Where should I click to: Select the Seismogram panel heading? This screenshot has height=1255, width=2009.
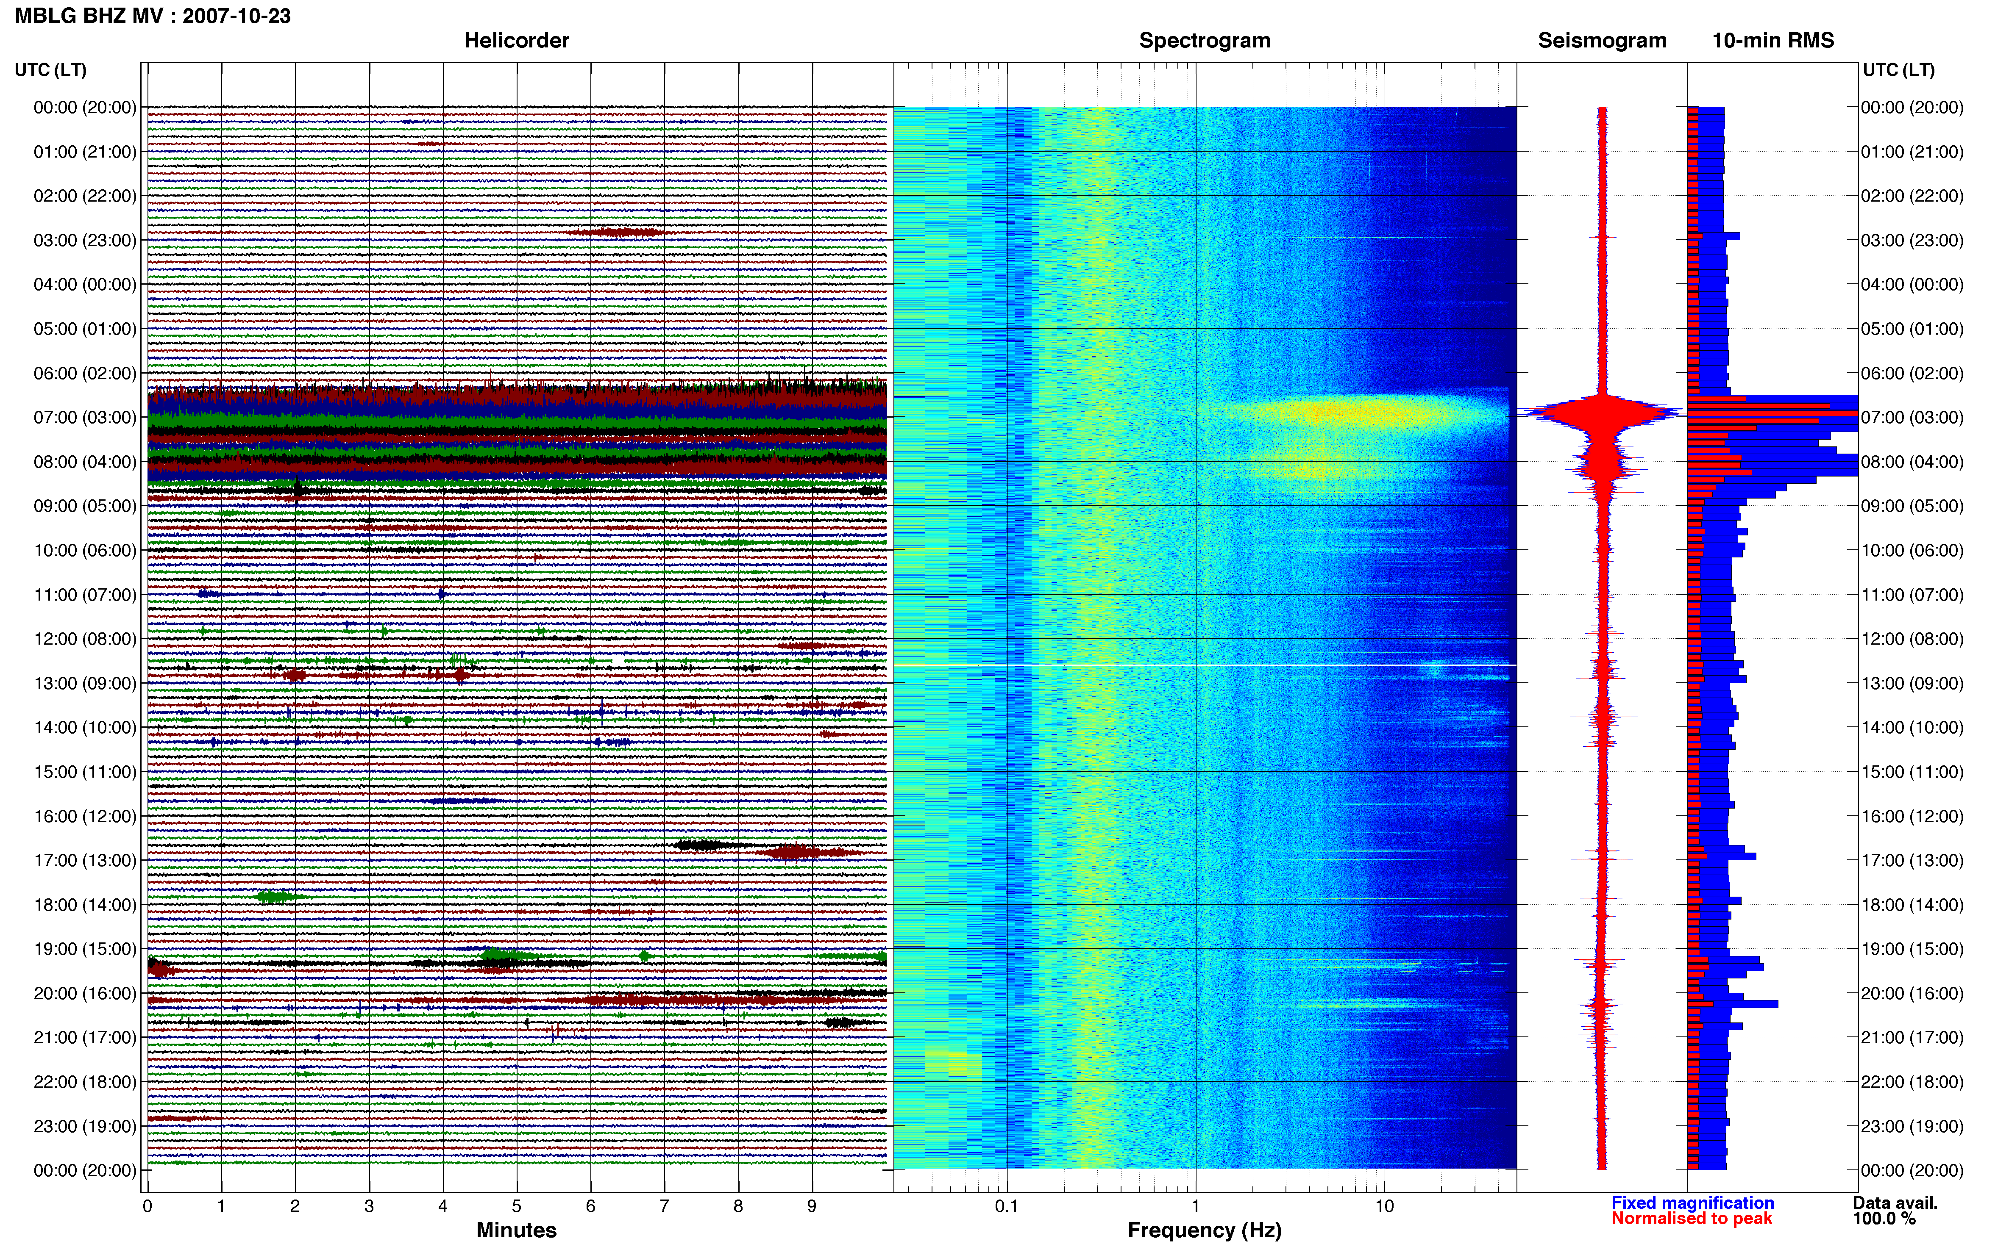click(1602, 41)
